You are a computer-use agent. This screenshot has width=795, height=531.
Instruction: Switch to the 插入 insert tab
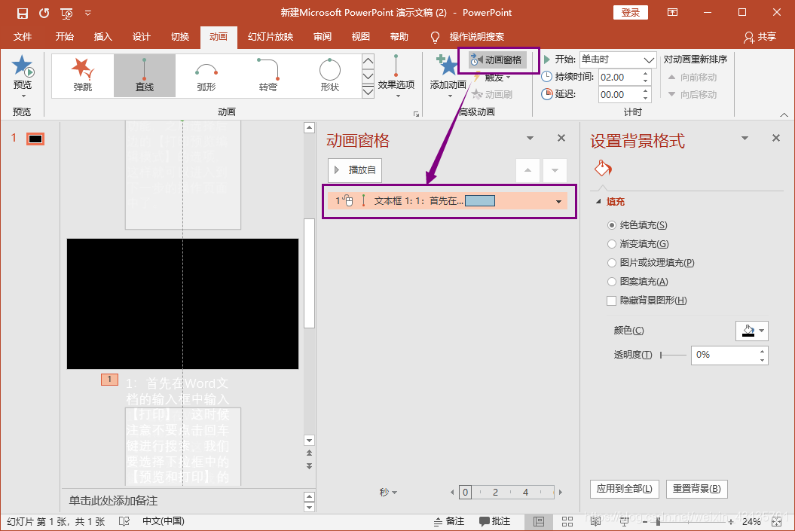pyautogui.click(x=103, y=36)
